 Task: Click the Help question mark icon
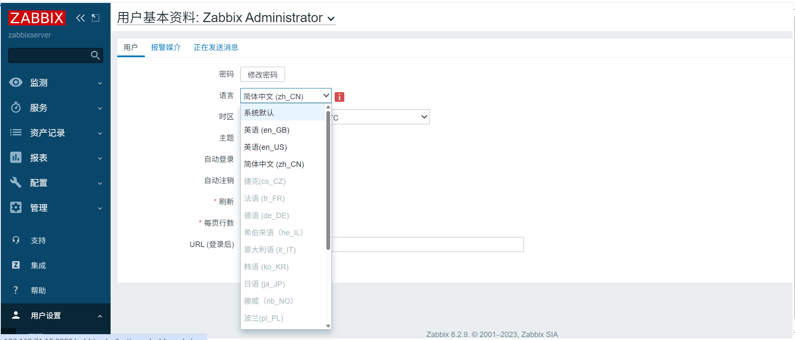coord(16,290)
